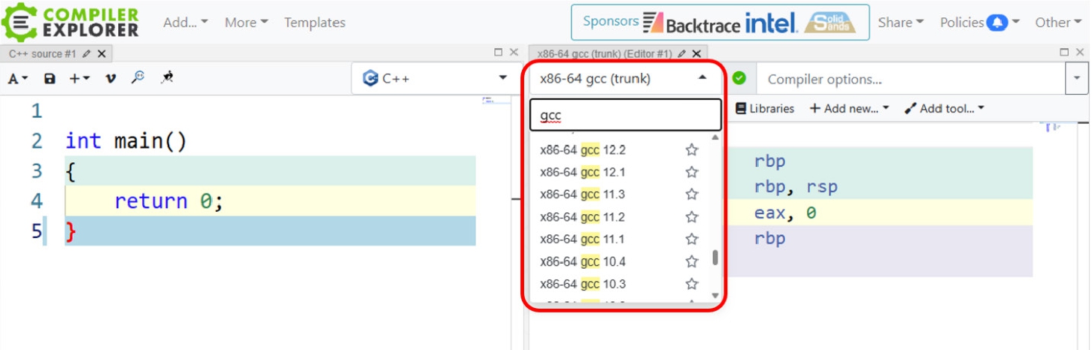Screen dimensions: 1092x350
Task: Maximize the source editor pane
Action: 498,53
